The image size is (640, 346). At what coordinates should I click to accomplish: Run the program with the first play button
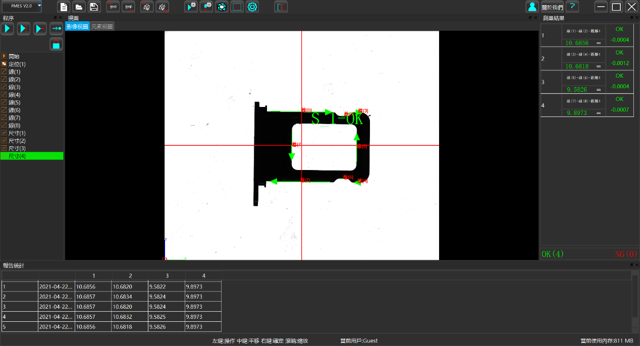pos(8,29)
